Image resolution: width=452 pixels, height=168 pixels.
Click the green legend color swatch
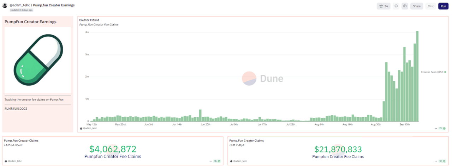pos(445,72)
